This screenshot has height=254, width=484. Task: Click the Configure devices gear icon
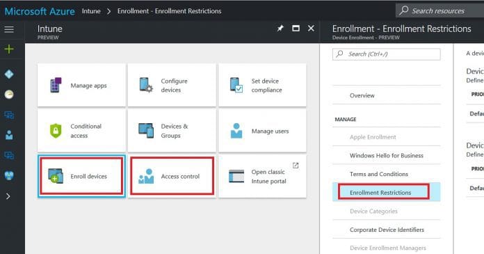146,85
